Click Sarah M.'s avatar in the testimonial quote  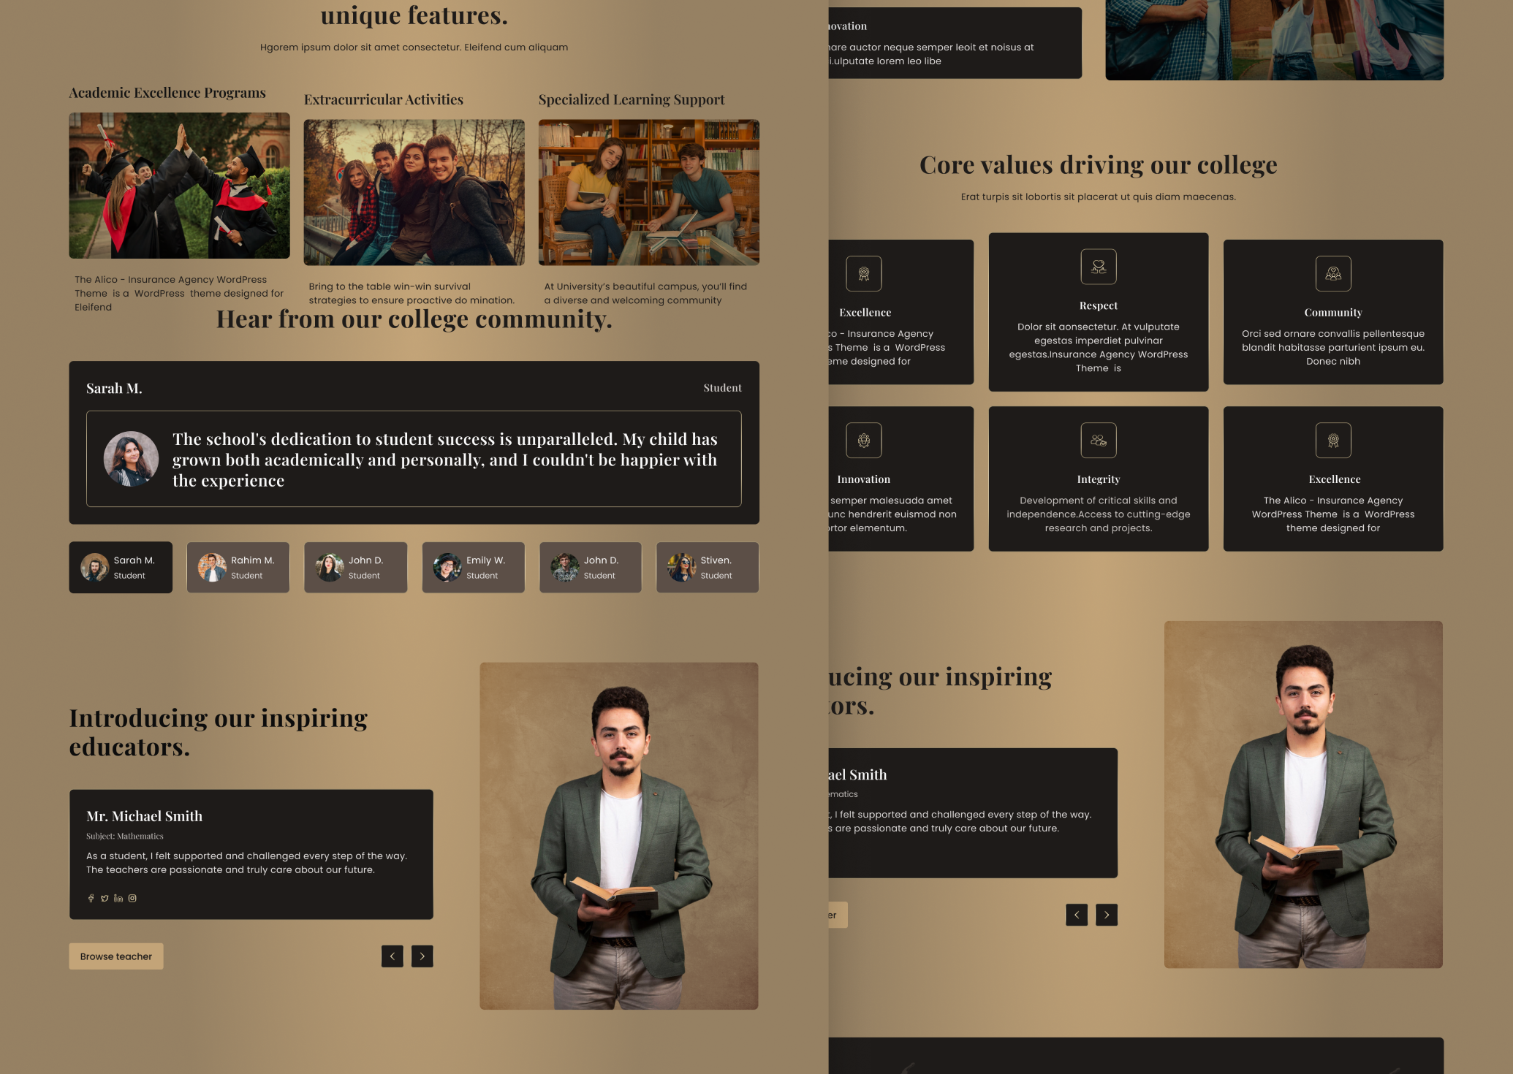click(131, 459)
